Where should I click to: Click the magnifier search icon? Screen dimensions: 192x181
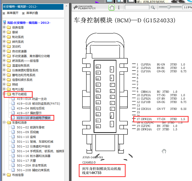(x=153, y=7)
